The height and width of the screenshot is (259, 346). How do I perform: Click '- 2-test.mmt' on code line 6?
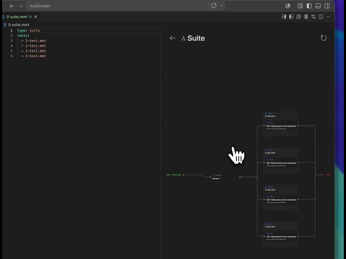34,56
